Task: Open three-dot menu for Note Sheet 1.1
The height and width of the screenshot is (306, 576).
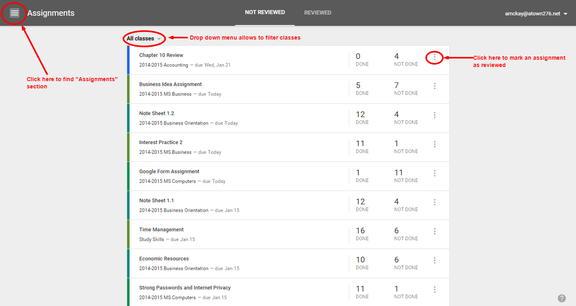Action: click(434, 202)
